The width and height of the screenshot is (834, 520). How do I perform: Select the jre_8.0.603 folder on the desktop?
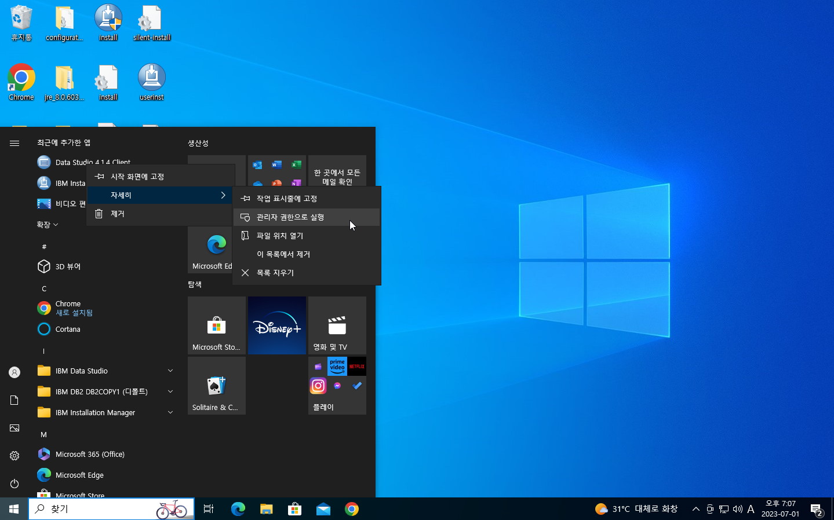point(64,82)
